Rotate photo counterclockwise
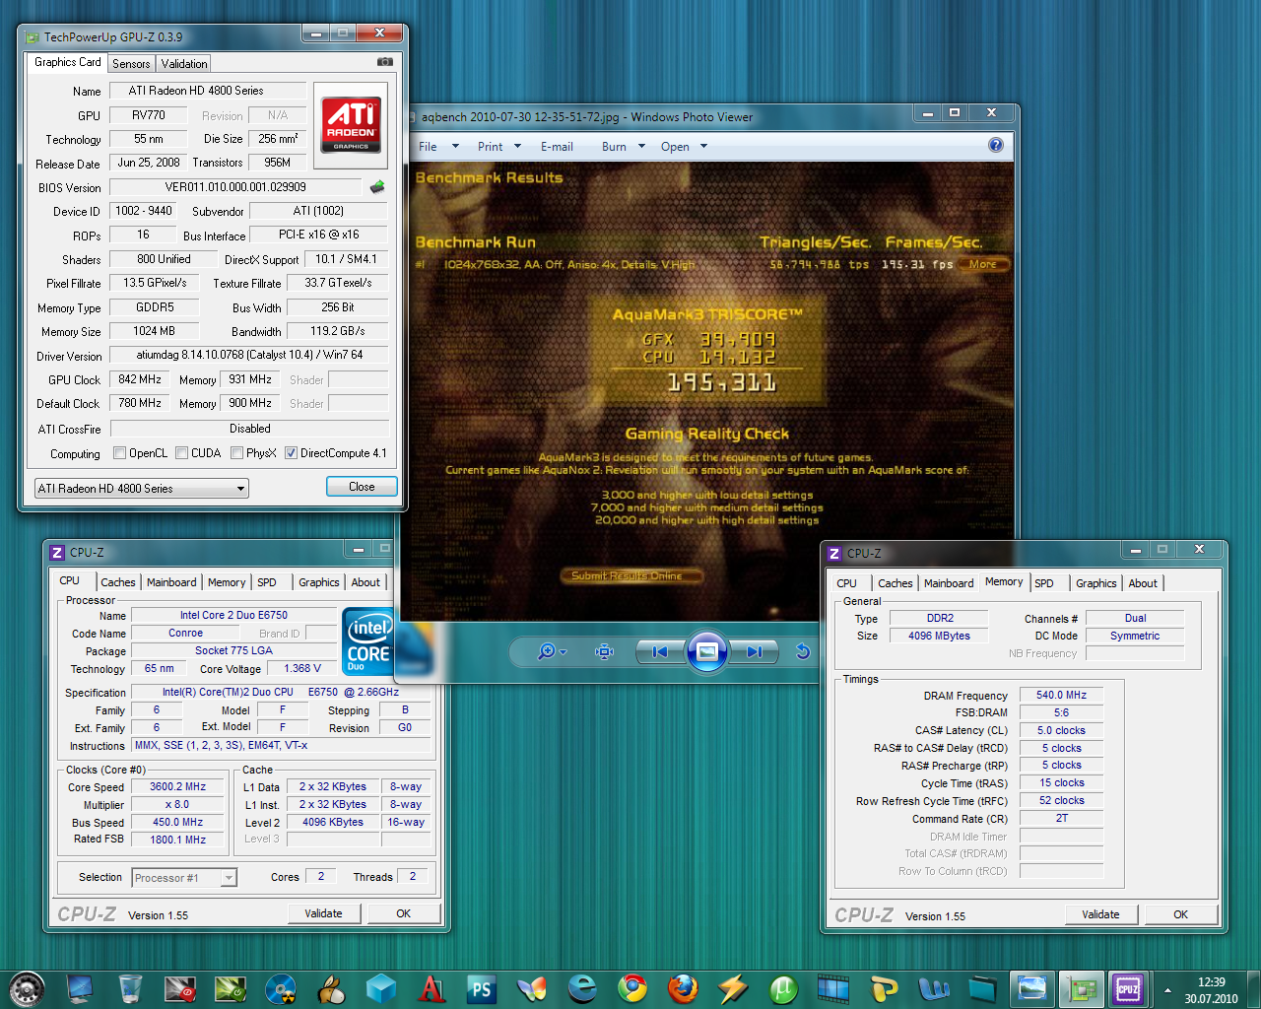 [803, 651]
